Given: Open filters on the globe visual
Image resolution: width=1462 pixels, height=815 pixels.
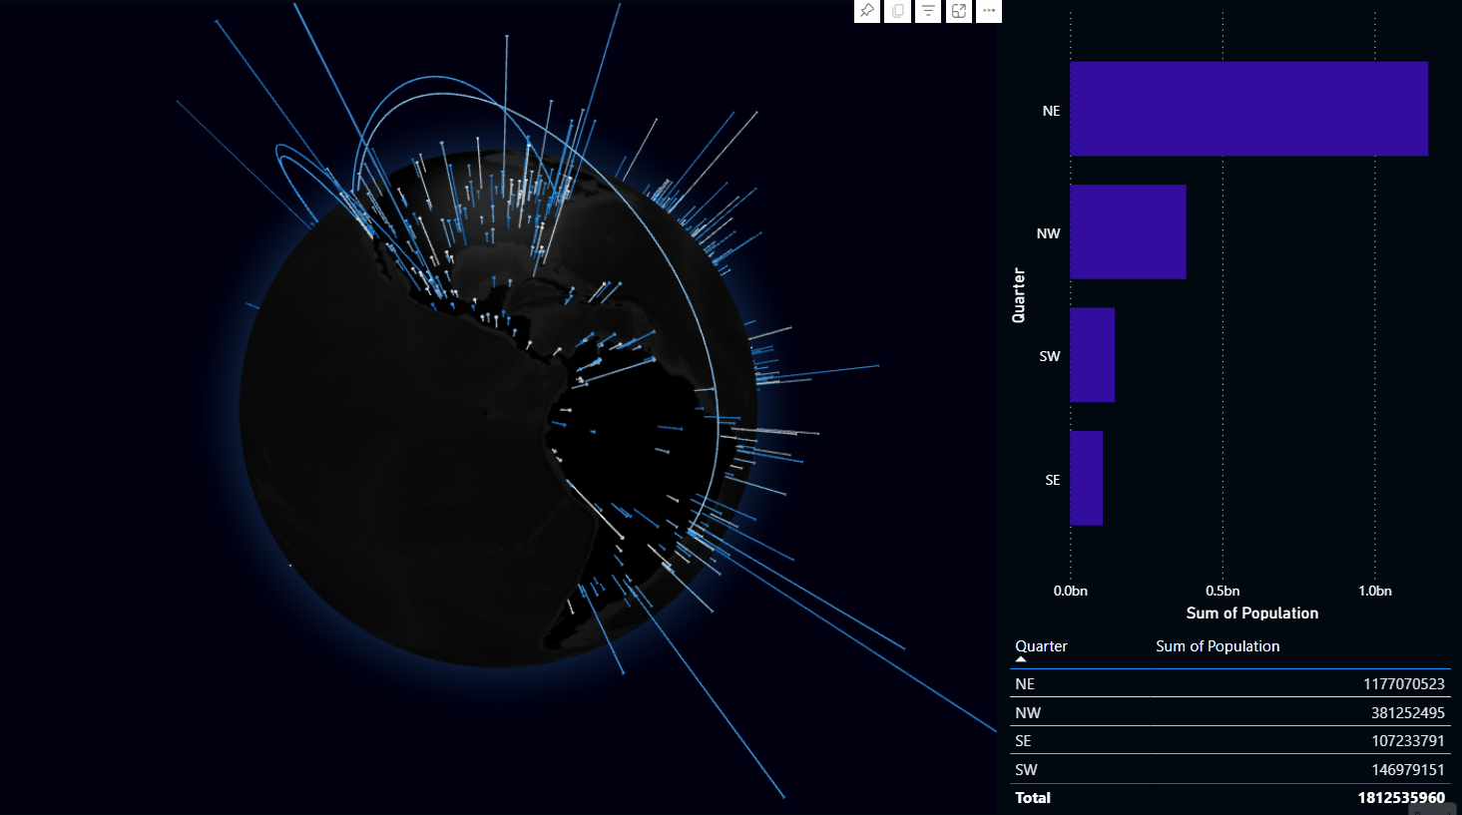Looking at the screenshot, I should click(x=928, y=11).
